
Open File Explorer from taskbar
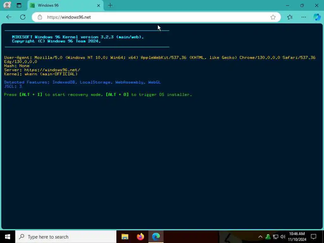pos(125,237)
